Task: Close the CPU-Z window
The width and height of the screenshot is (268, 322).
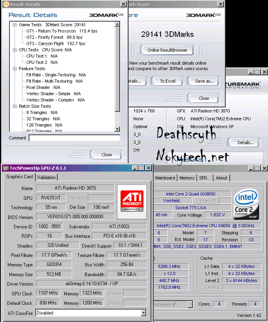Action: click(264, 168)
